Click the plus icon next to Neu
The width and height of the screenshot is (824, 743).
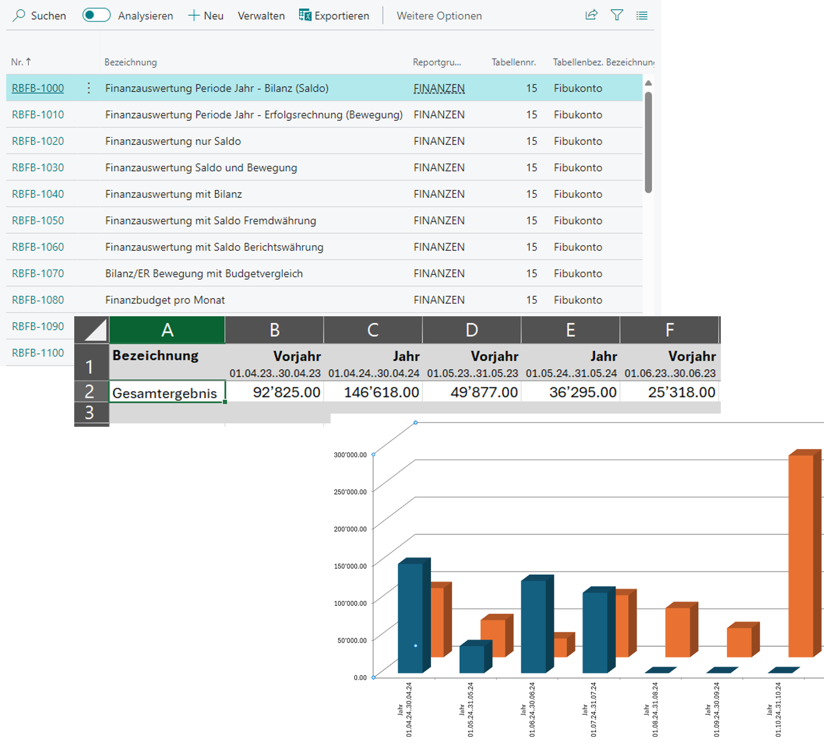coord(194,15)
